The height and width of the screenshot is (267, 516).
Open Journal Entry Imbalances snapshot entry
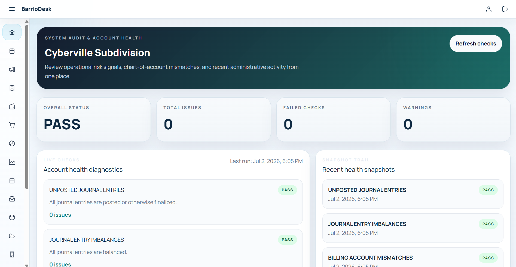[413, 228]
